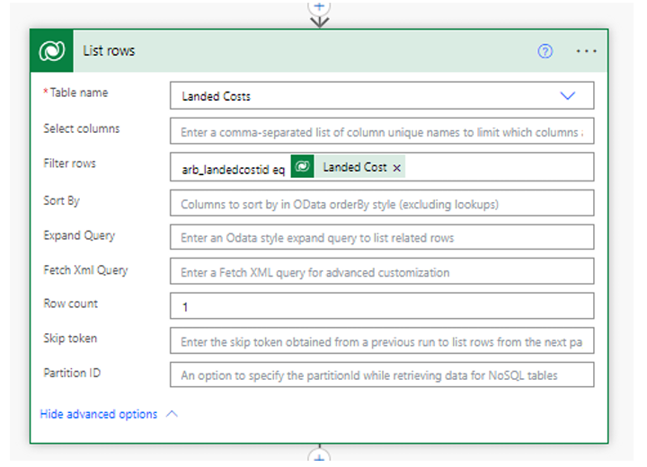Click the Dataverse connector icon in header

tap(51, 51)
